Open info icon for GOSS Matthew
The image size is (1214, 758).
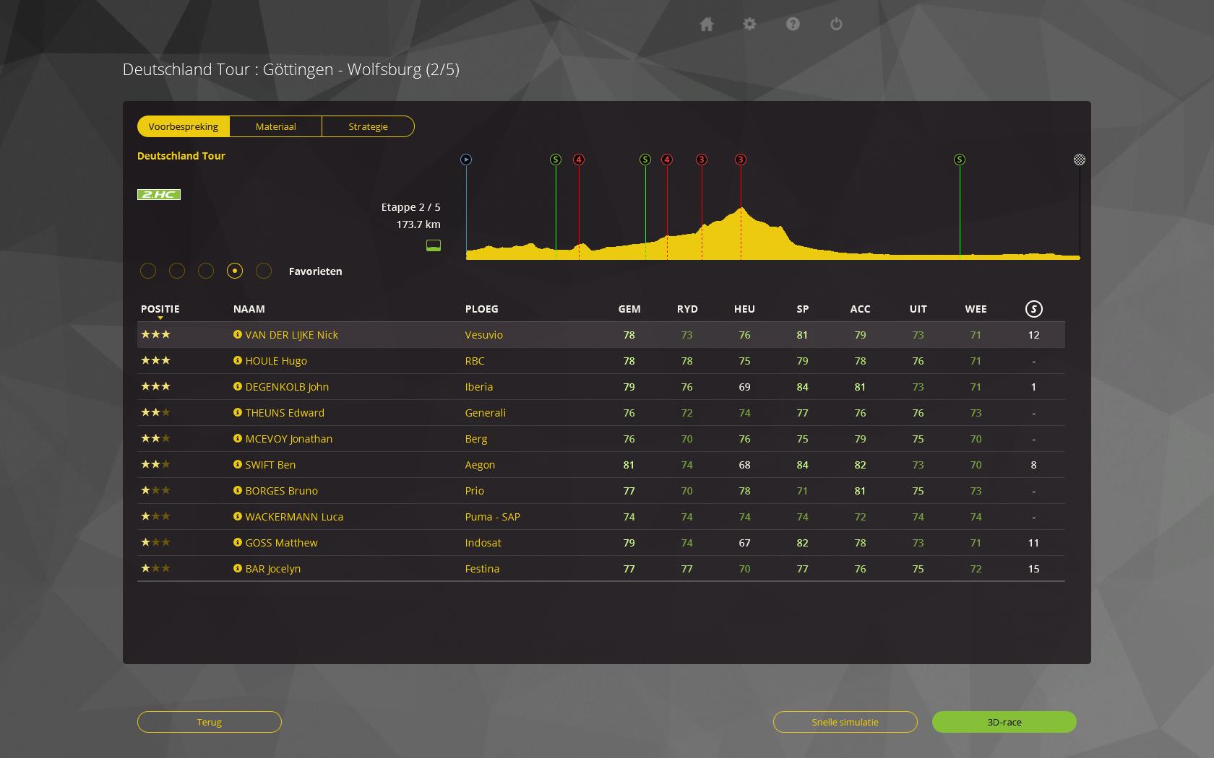[238, 542]
